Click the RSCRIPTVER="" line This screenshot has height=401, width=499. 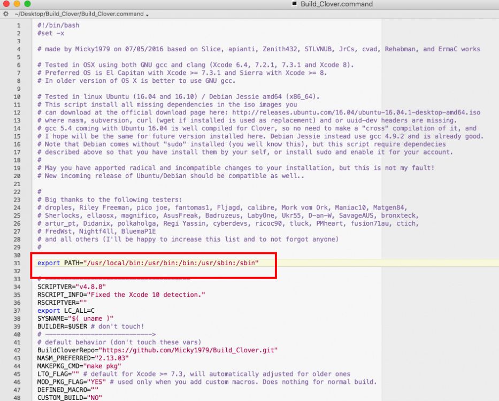point(62,303)
